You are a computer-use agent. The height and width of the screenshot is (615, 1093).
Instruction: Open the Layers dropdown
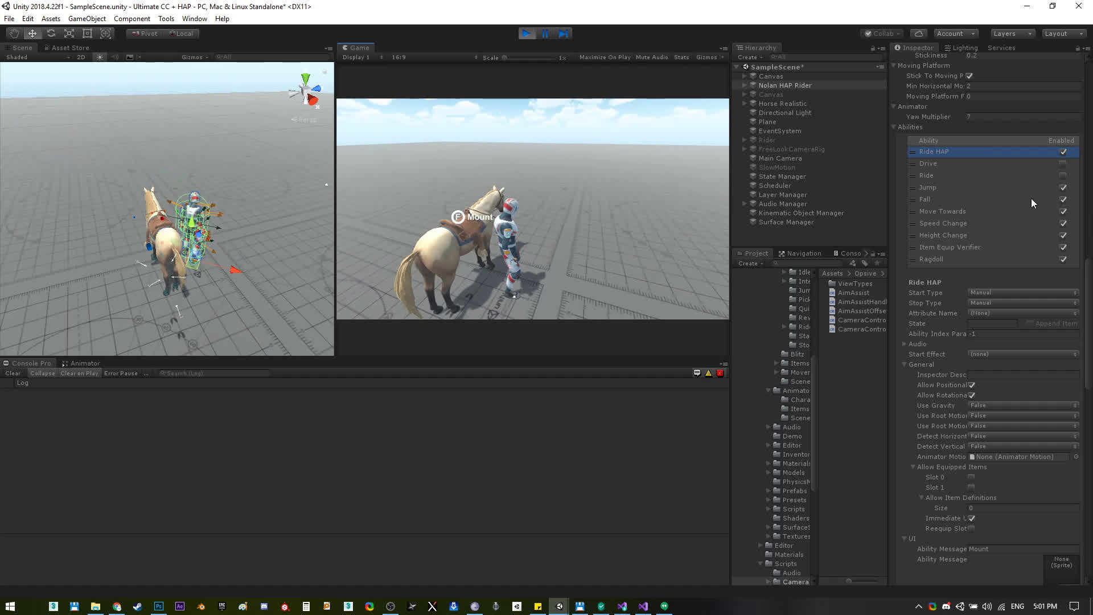click(1012, 34)
